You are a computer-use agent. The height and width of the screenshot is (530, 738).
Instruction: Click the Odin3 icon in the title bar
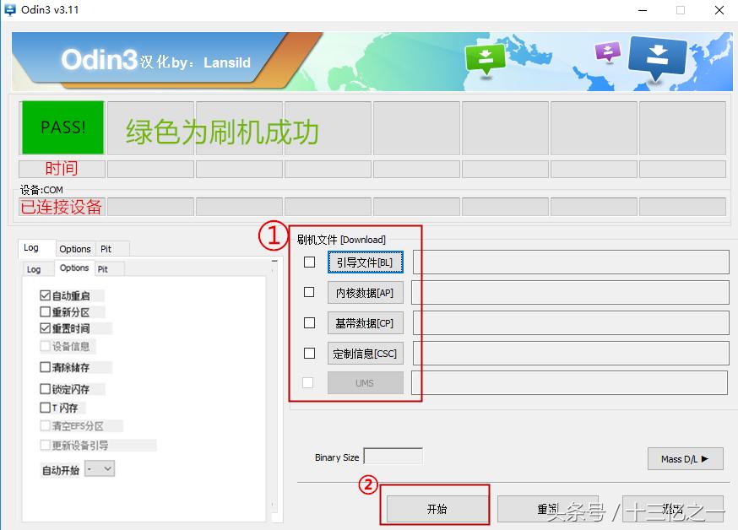[x=12, y=9]
